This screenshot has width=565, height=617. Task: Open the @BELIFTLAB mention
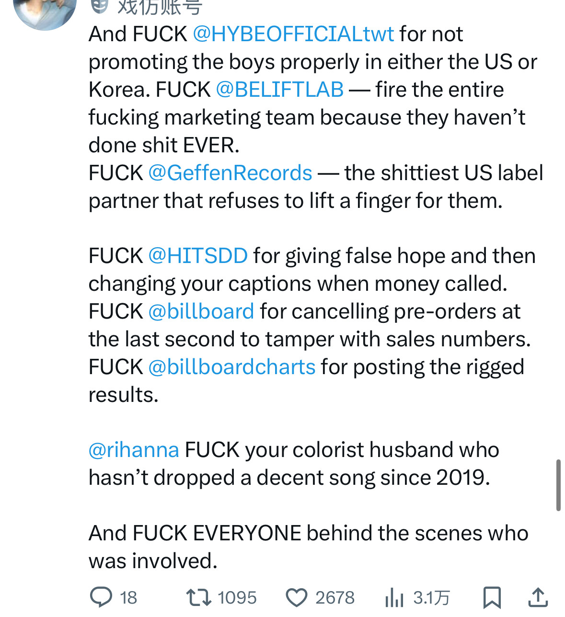pyautogui.click(x=280, y=90)
